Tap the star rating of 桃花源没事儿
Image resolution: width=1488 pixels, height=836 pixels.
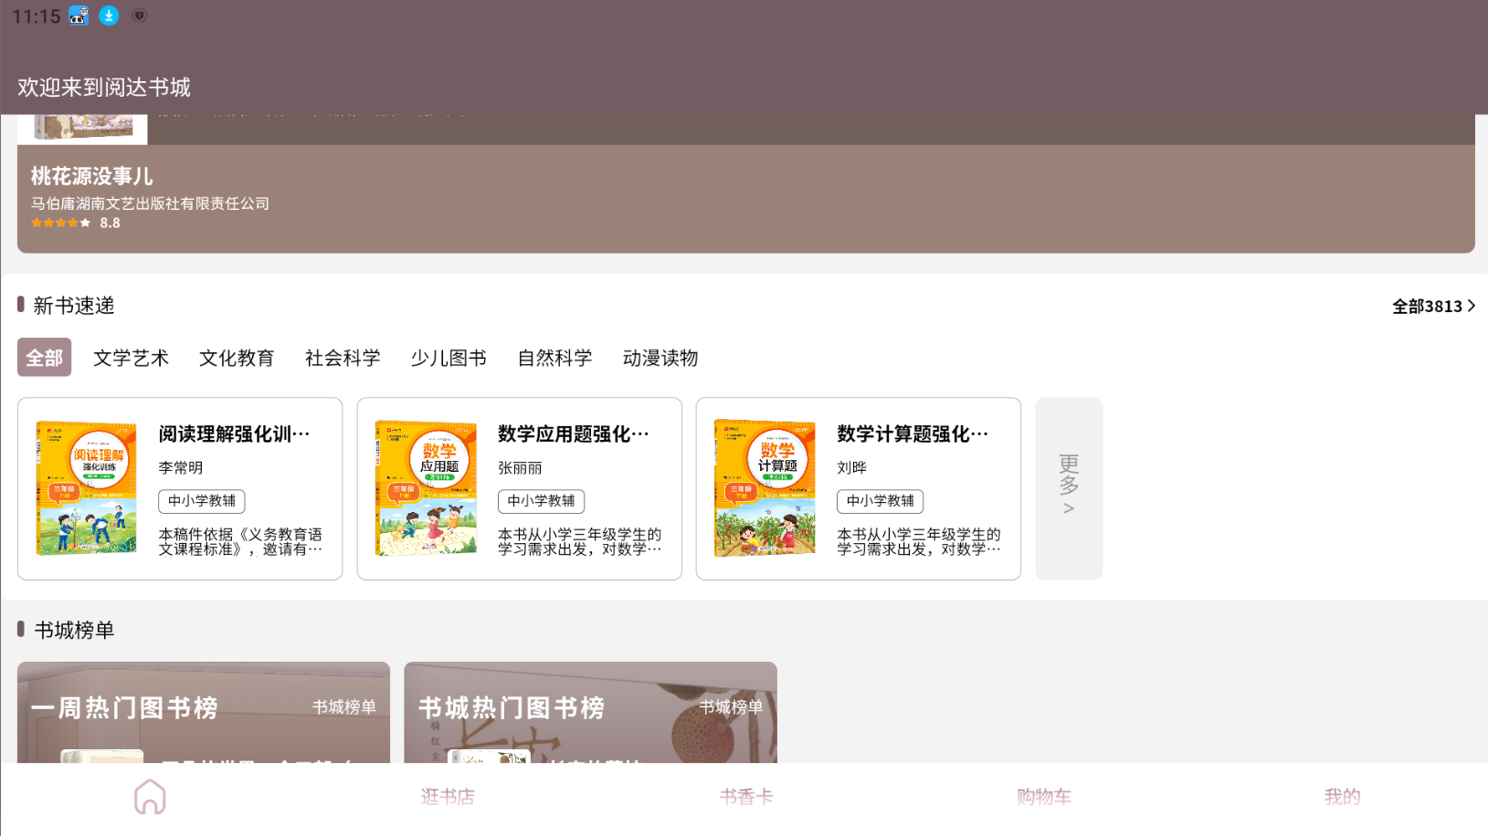point(61,223)
